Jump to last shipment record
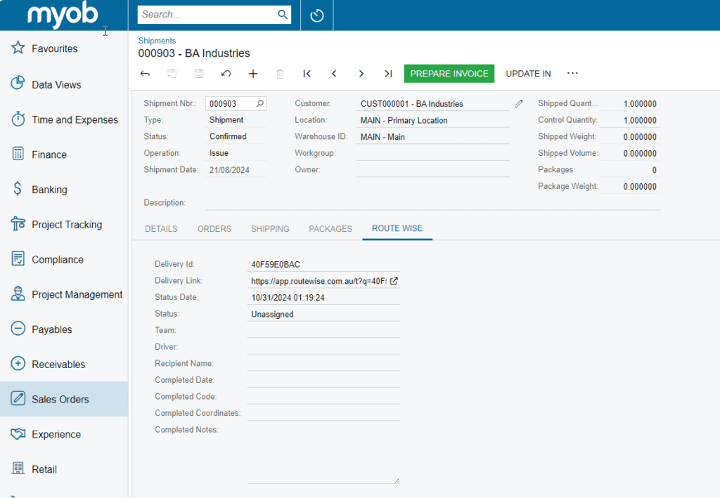Screen dimensions: 720x498 [387, 74]
